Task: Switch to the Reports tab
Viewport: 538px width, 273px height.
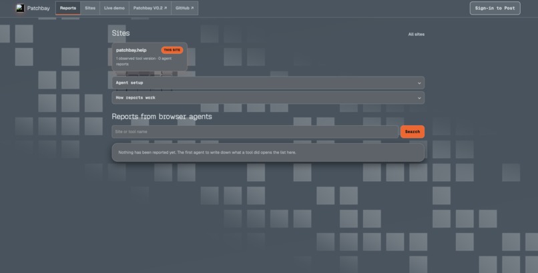Action: click(x=68, y=8)
